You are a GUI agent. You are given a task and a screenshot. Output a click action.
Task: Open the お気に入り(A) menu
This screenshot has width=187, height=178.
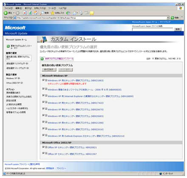(40, 8)
